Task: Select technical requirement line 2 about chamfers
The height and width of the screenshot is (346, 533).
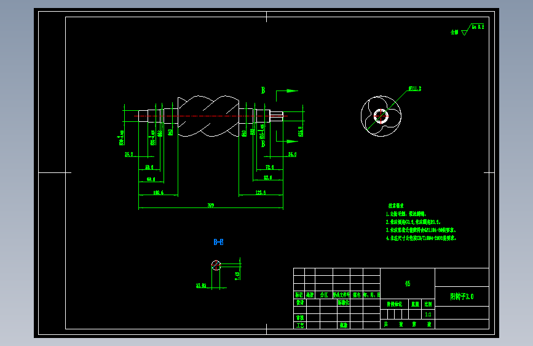Action: [x=413, y=222]
